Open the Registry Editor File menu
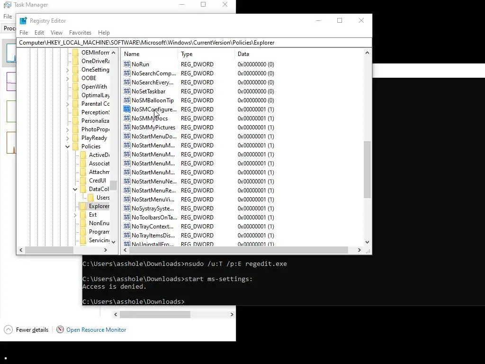This screenshot has width=485, height=364. [24, 33]
